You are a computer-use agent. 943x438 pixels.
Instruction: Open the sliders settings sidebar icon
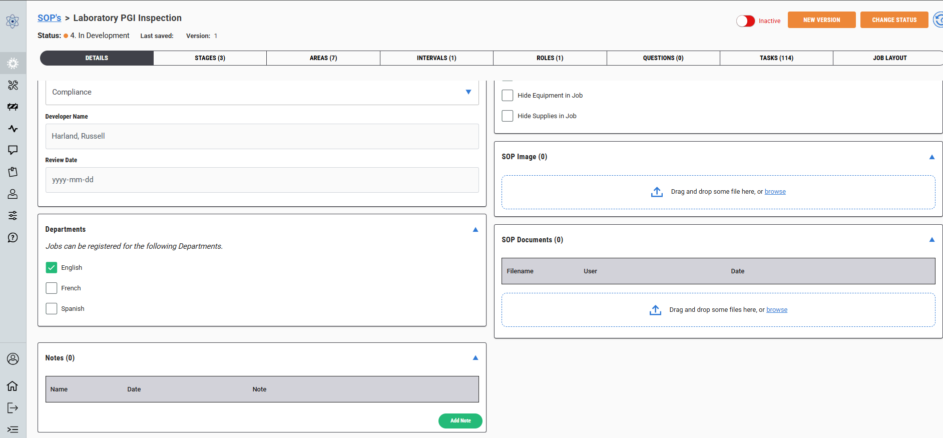point(13,216)
